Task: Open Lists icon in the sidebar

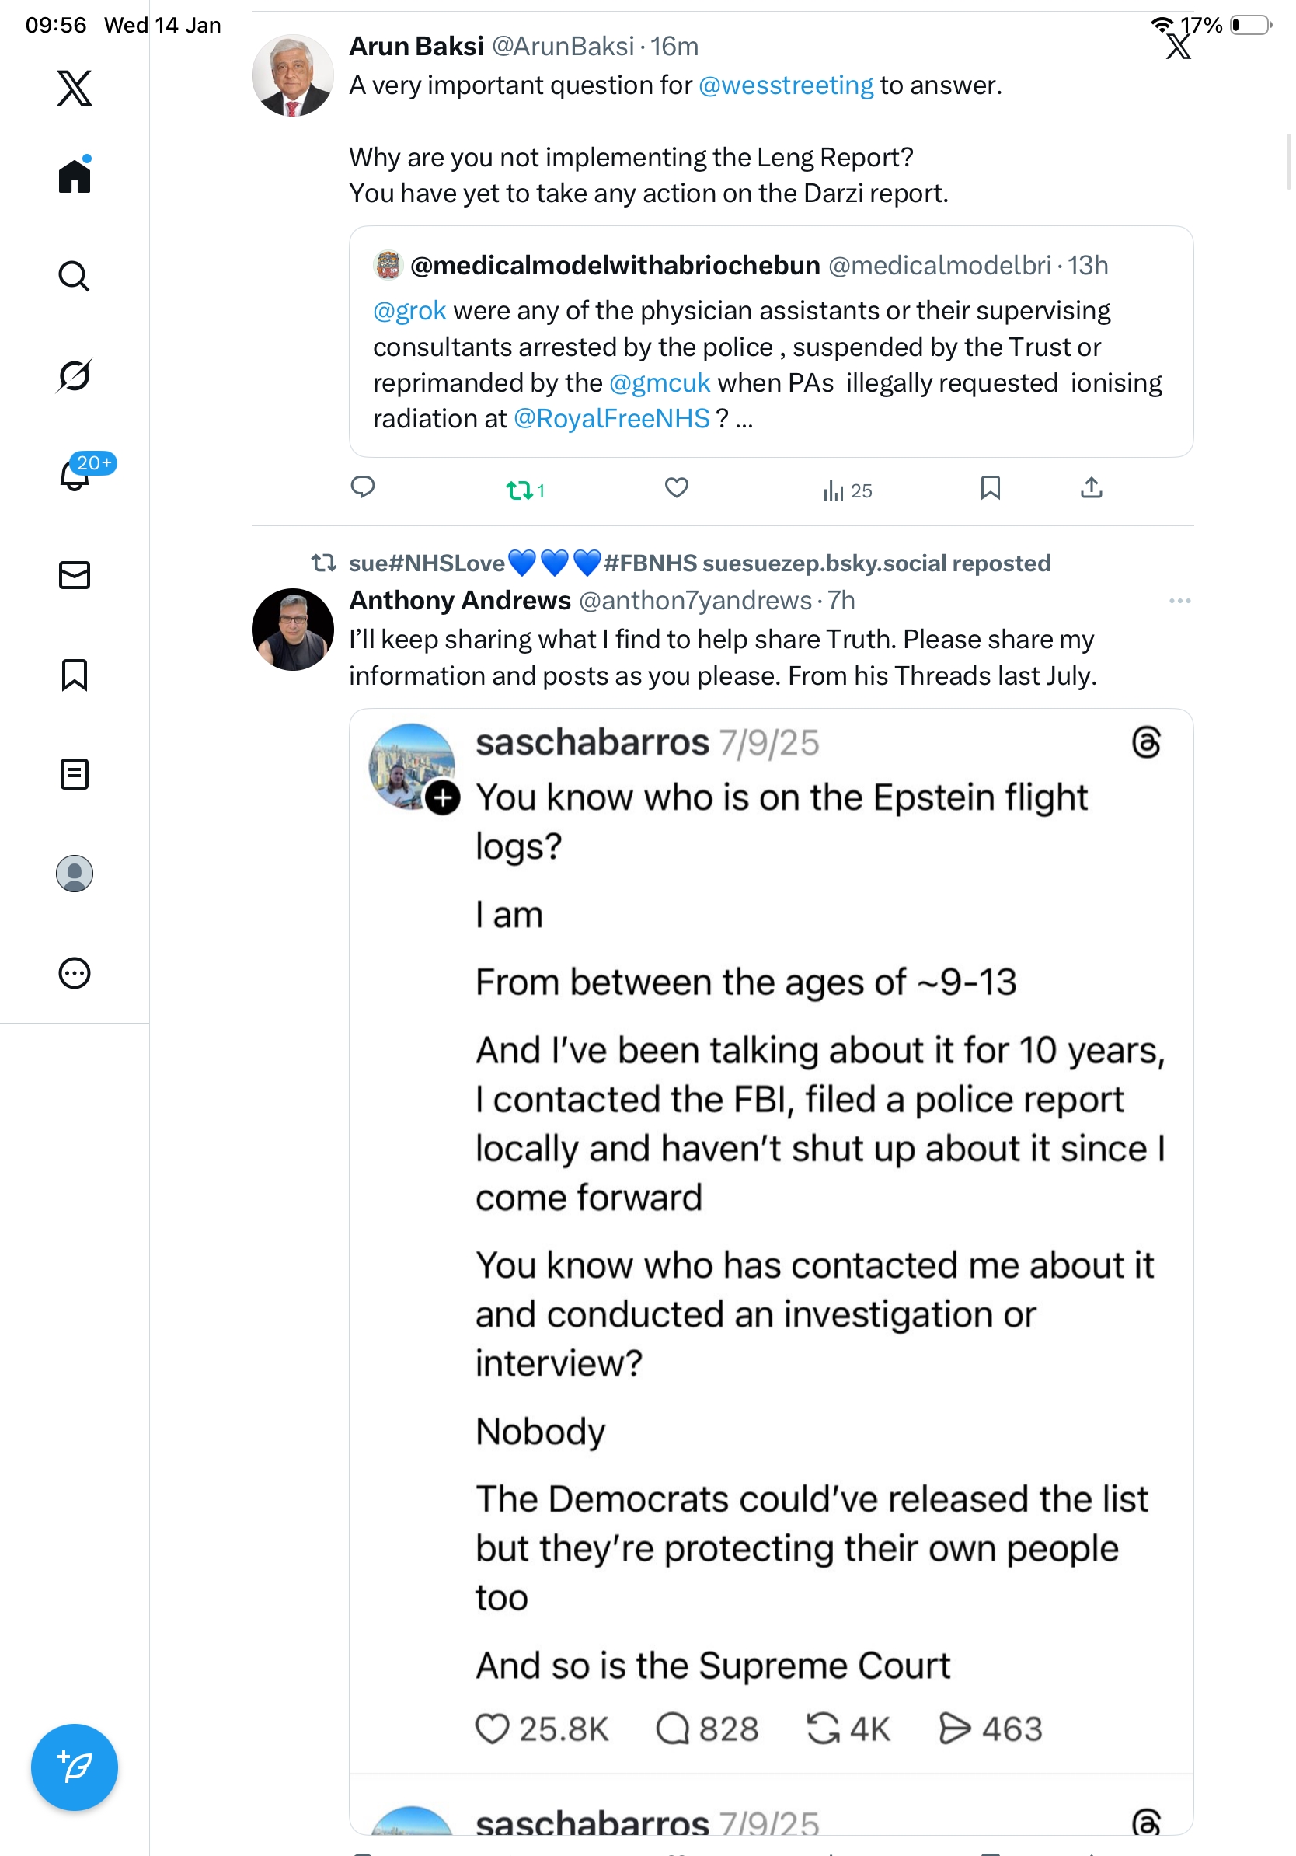Action: 75,774
